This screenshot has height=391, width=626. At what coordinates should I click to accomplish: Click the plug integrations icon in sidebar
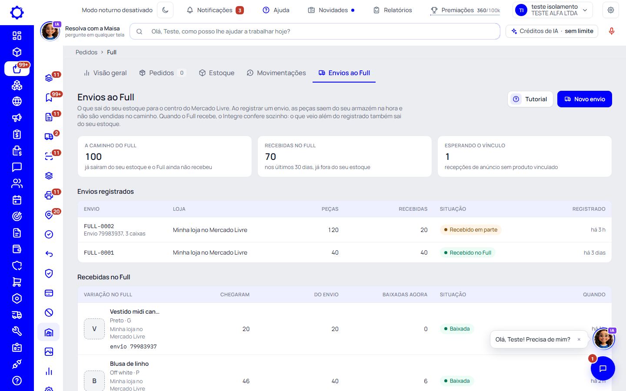(17, 364)
